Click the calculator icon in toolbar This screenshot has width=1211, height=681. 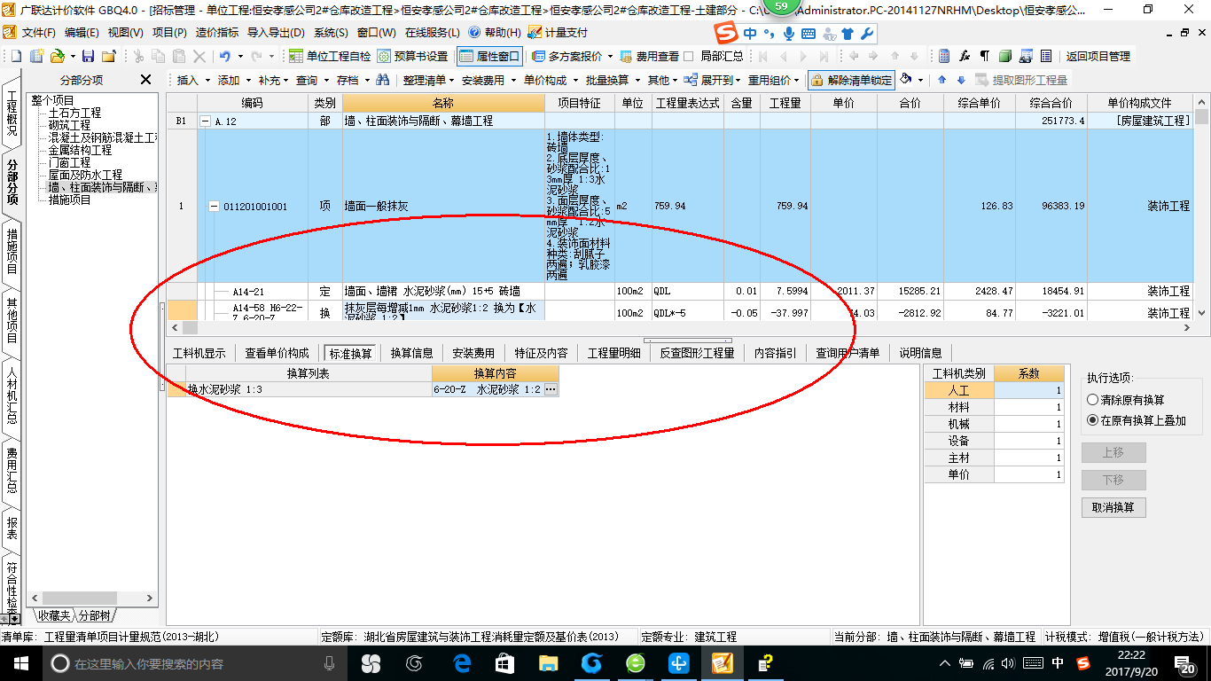click(x=944, y=56)
